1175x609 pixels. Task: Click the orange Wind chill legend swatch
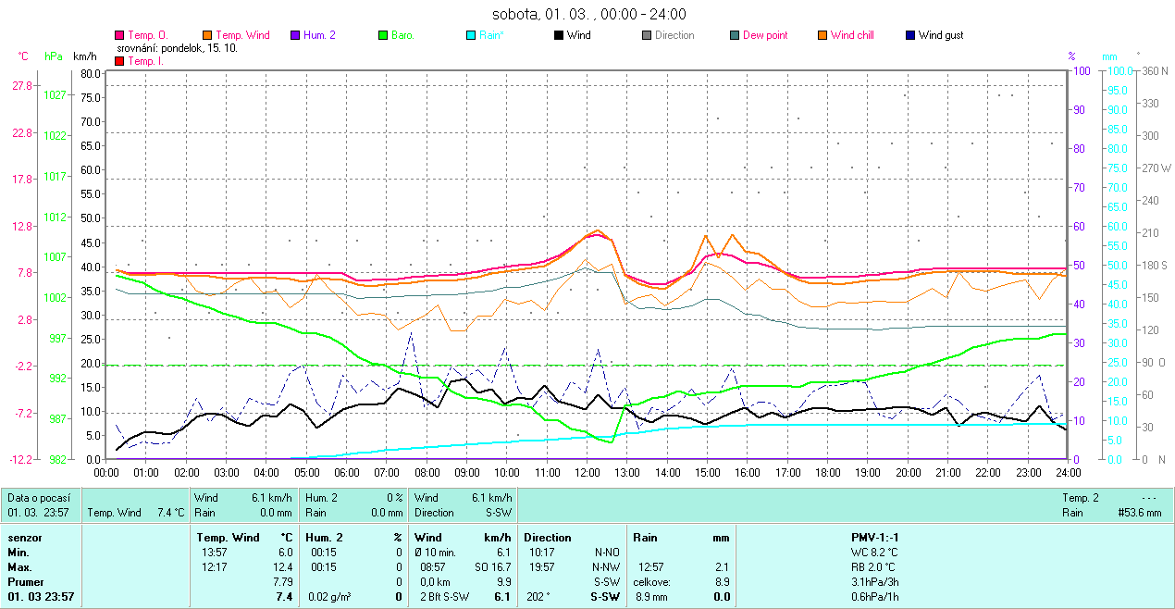822,35
